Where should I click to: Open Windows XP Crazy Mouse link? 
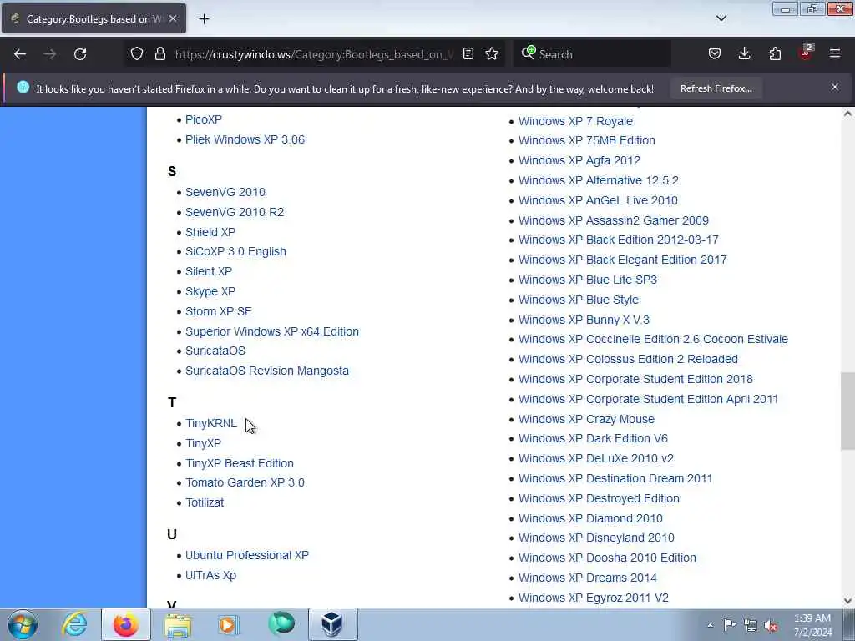(587, 419)
